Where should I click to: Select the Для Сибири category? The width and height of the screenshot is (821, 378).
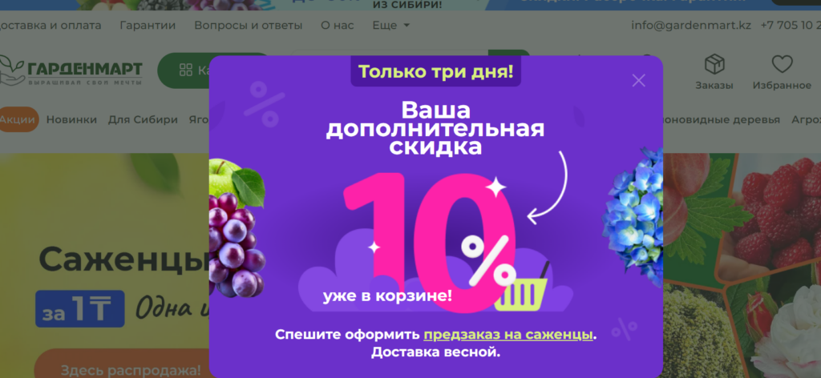143,119
